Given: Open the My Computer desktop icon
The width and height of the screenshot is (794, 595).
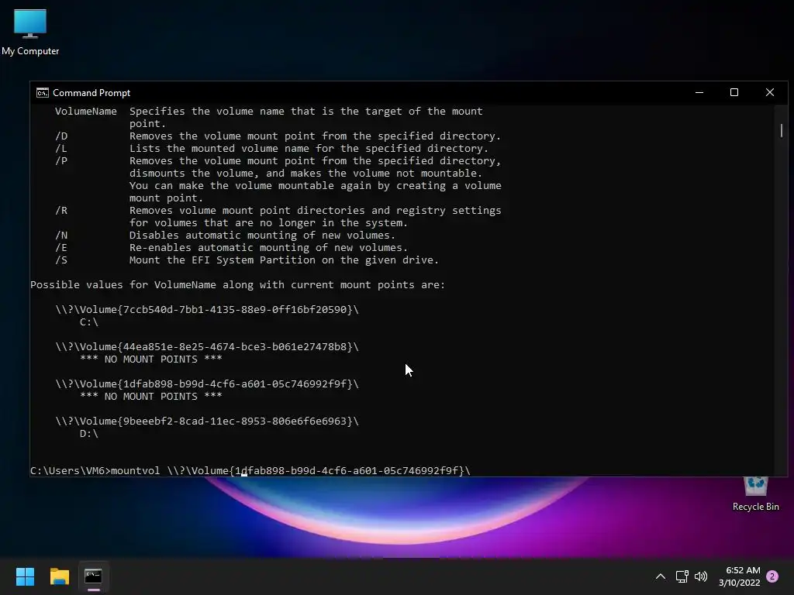Looking at the screenshot, I should click(30, 32).
